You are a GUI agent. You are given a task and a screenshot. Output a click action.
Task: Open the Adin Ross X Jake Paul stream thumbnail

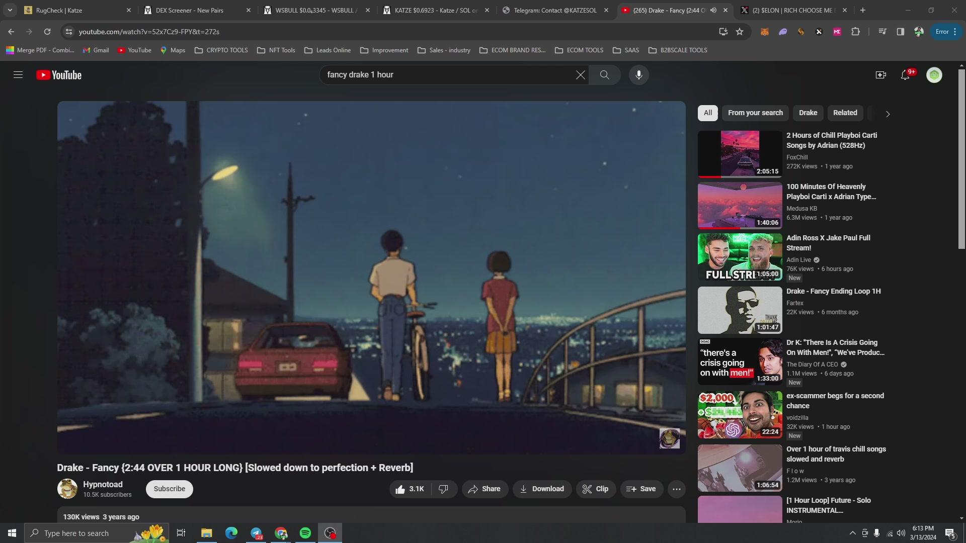740,257
